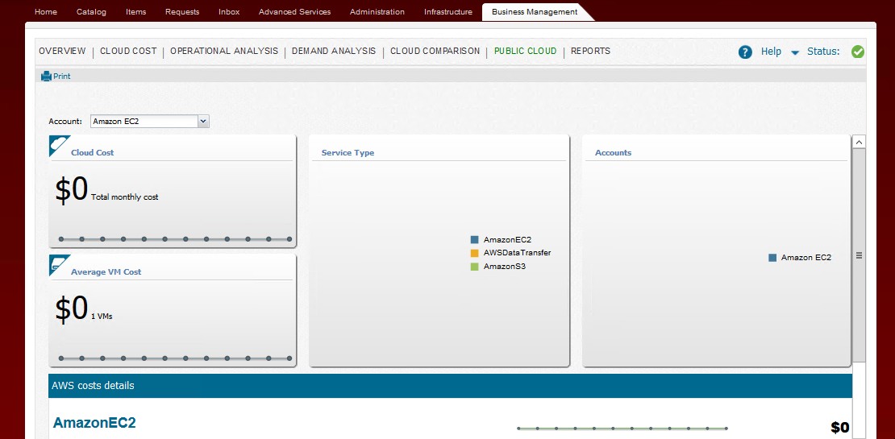895x439 pixels.
Task: Open the Operational Analysis section
Action: pos(223,52)
